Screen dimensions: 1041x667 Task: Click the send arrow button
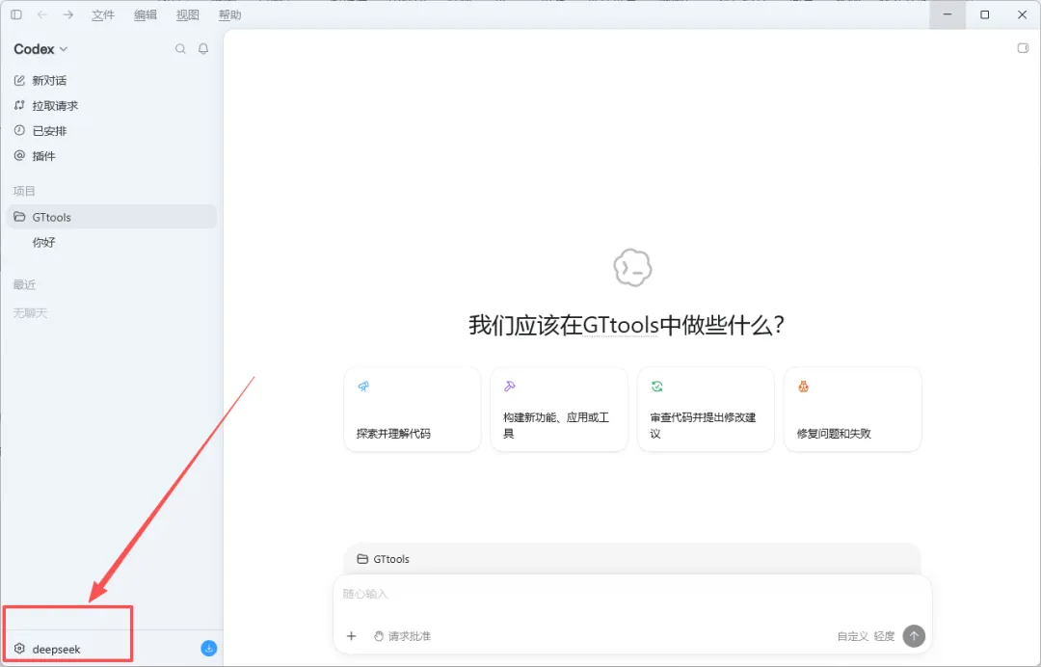coord(914,636)
